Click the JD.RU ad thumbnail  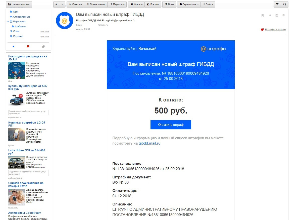(x=17, y=70)
